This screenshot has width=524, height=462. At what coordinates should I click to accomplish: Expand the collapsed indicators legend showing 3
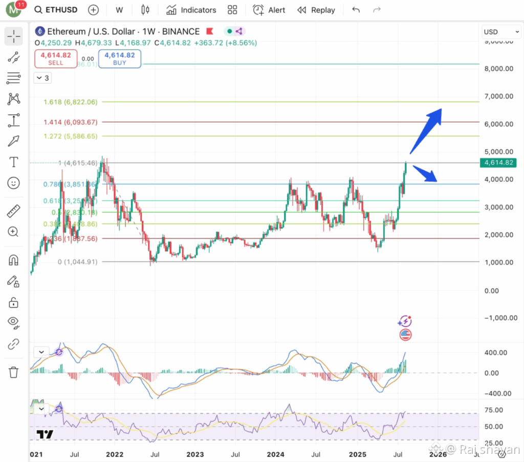click(42, 78)
